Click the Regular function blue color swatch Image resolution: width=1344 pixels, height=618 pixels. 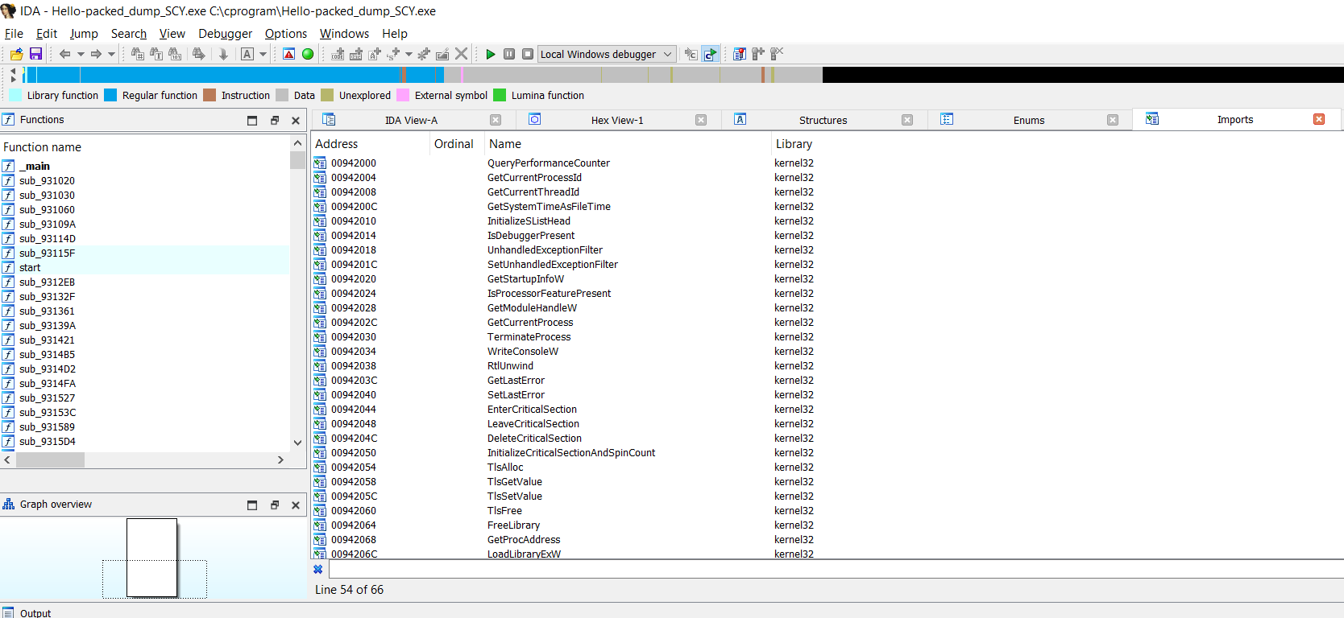coord(111,95)
